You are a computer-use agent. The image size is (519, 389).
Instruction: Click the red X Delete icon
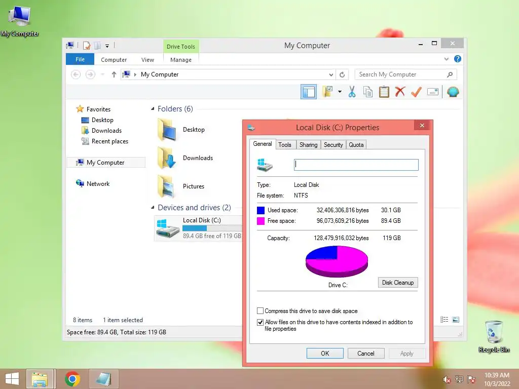pos(400,92)
